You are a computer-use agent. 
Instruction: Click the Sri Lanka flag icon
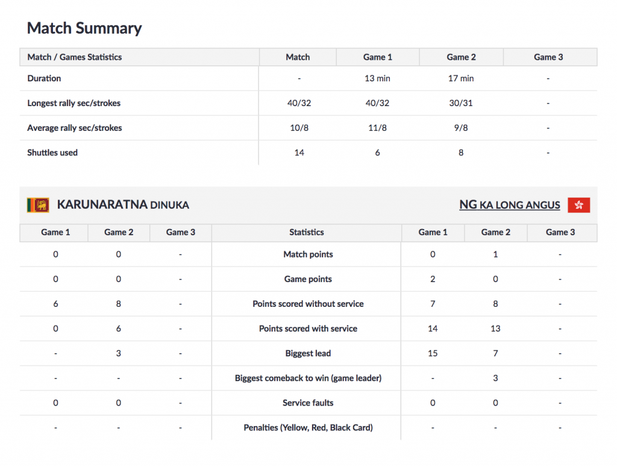(38, 204)
